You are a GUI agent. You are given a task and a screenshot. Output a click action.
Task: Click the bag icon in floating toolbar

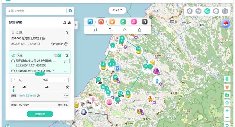[x=139, y=30]
